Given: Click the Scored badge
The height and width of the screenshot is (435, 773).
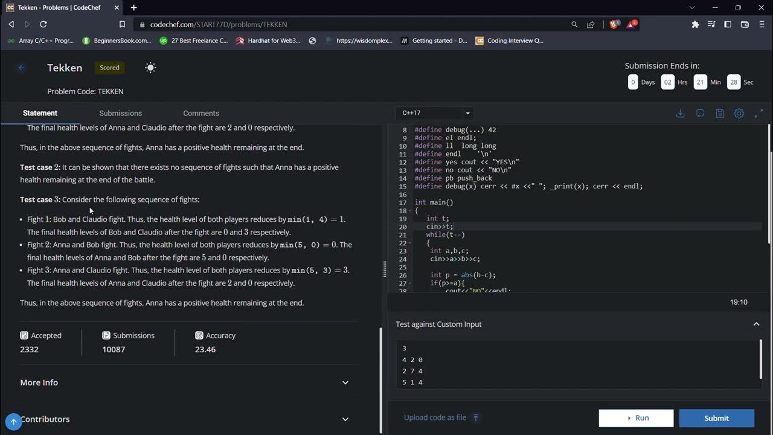Looking at the screenshot, I should [109, 68].
